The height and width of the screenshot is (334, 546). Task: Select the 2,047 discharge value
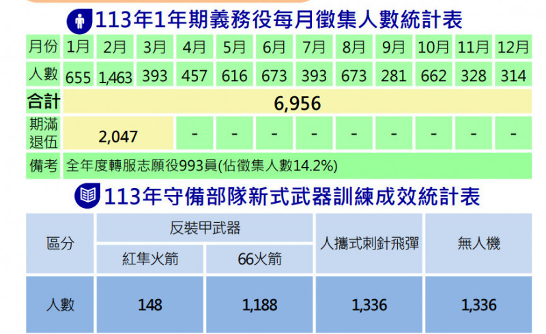[x=118, y=136]
